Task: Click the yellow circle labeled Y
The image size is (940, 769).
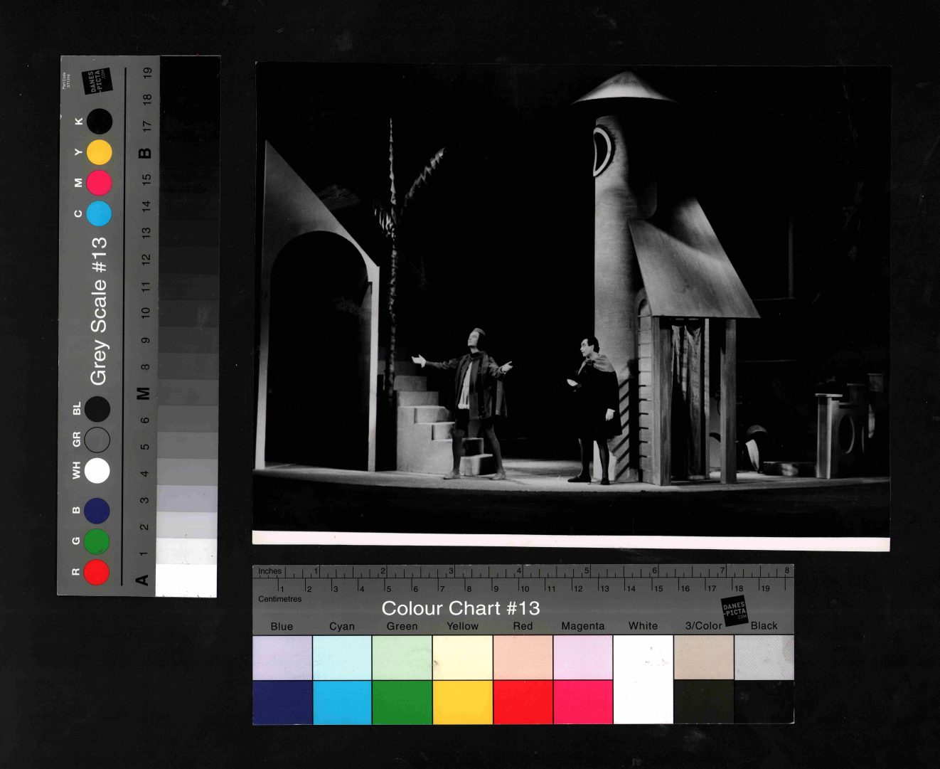Action: [x=100, y=152]
